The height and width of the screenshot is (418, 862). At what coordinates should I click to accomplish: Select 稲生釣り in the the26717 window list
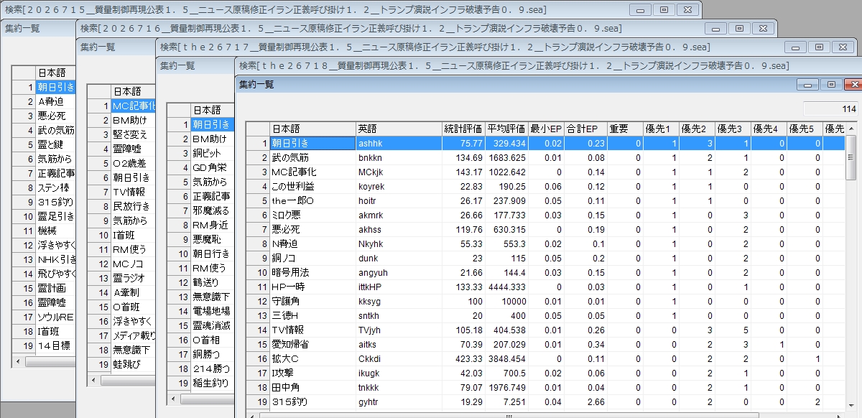click(212, 383)
